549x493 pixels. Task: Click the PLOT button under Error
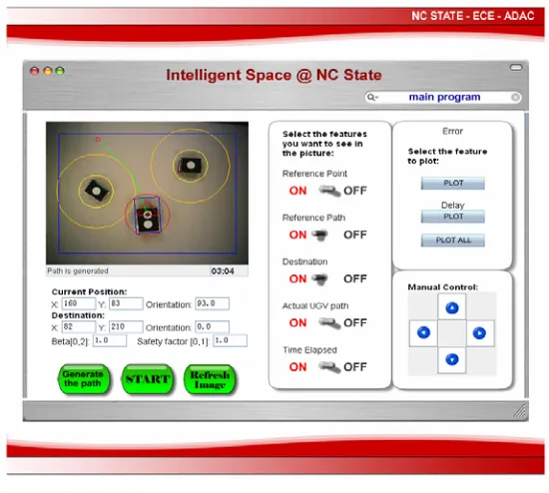click(453, 183)
